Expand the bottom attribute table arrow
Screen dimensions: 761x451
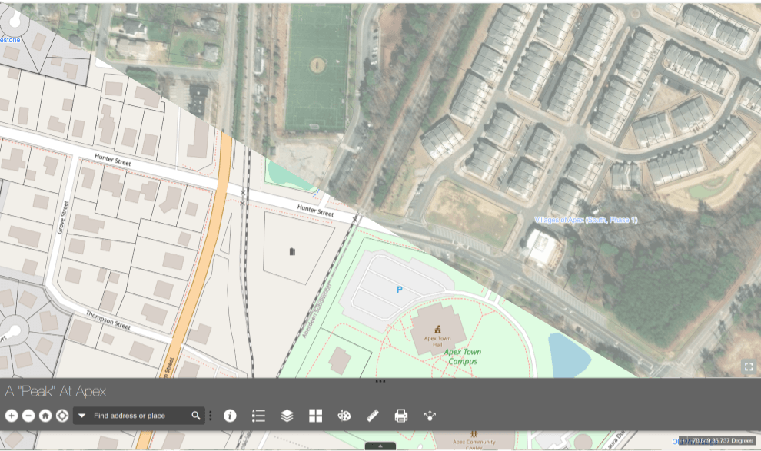pyautogui.click(x=380, y=446)
